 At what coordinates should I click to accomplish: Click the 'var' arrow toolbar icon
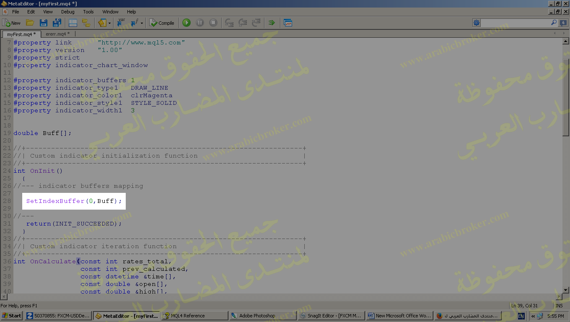coord(121,23)
